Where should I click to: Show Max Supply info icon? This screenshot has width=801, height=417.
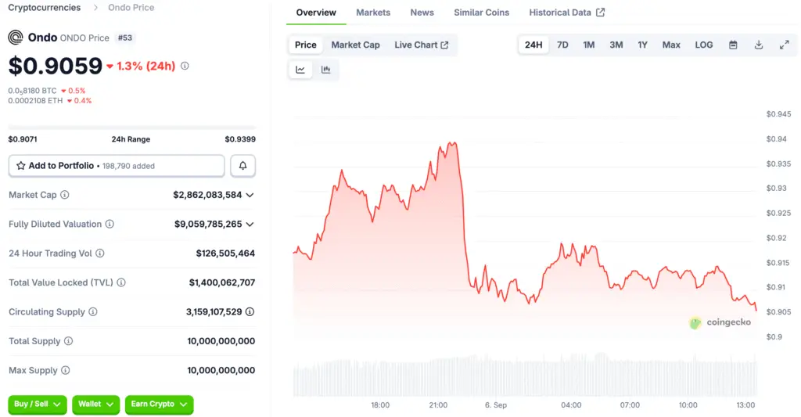66,370
